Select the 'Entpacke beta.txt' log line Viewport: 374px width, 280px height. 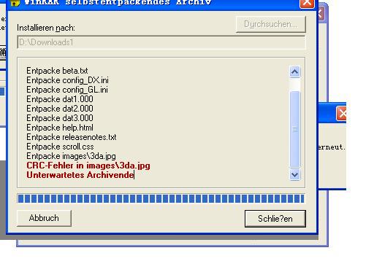click(57, 71)
